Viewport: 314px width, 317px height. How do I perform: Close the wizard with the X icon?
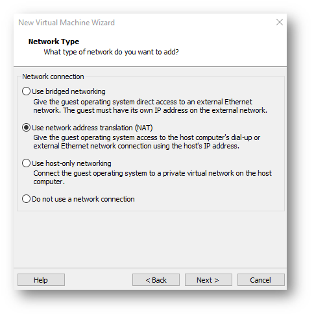[x=280, y=22]
